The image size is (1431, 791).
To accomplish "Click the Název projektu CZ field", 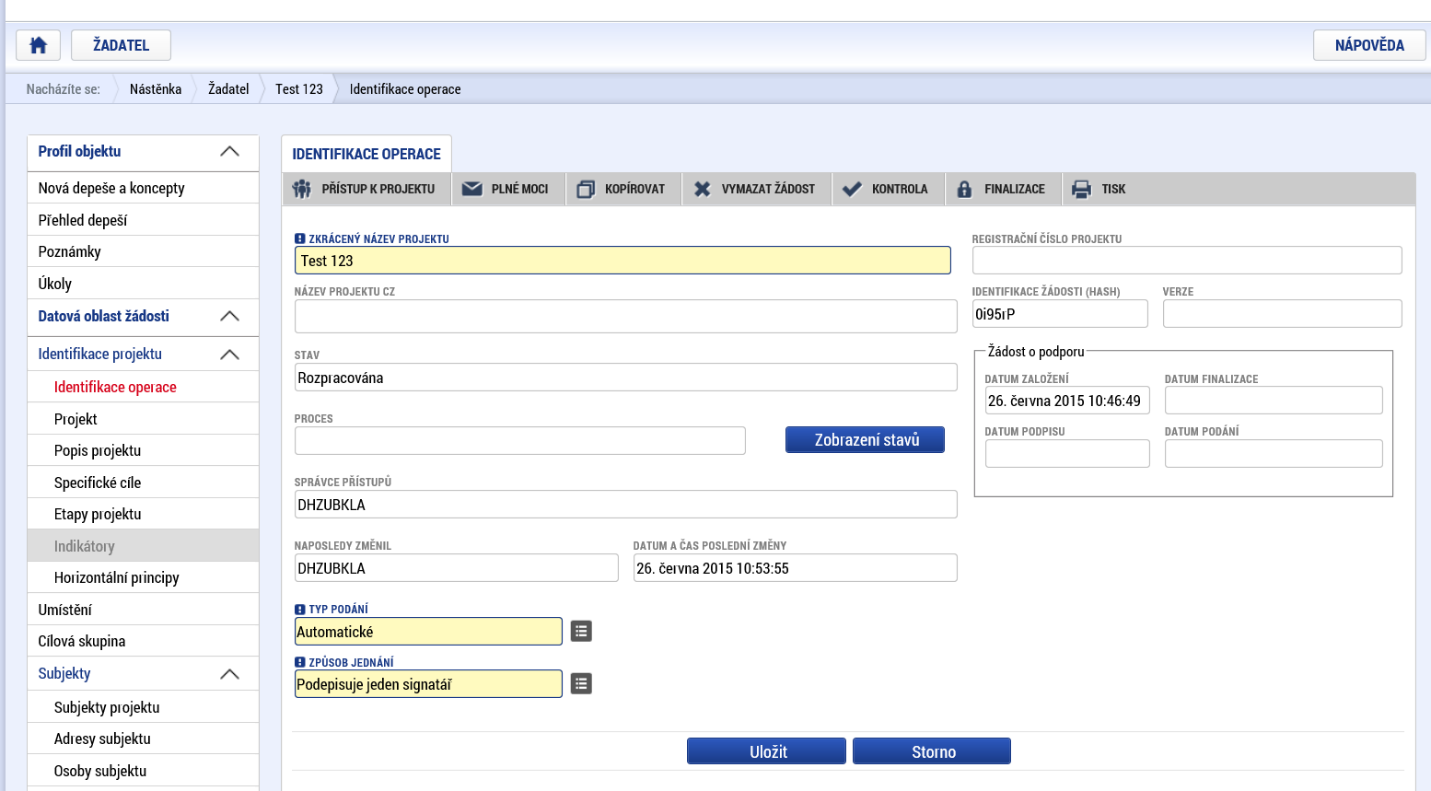I will pos(625,316).
